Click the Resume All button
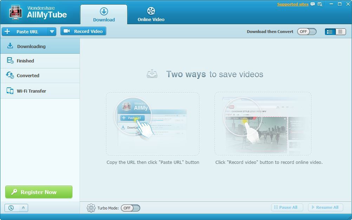The width and height of the screenshot is (352, 220). point(326,207)
